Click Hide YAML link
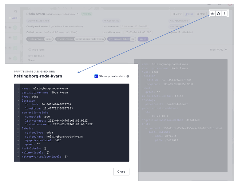This screenshot has width=234, height=182. point(218,50)
